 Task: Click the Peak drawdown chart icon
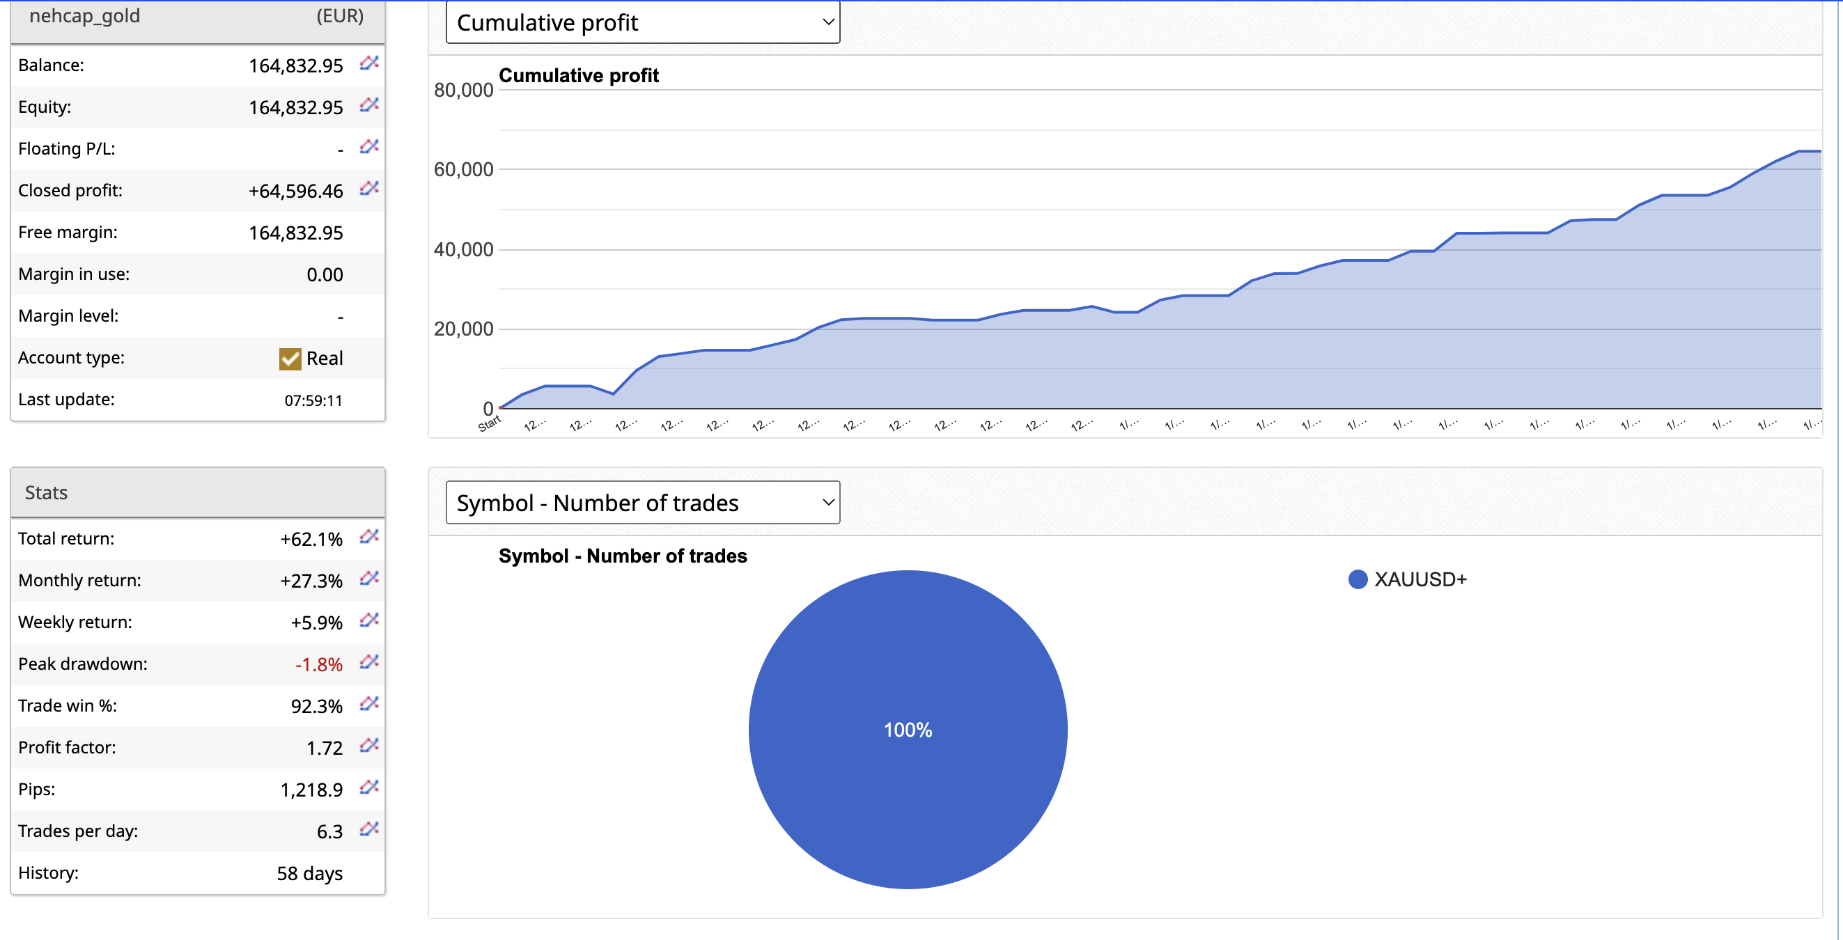click(368, 661)
